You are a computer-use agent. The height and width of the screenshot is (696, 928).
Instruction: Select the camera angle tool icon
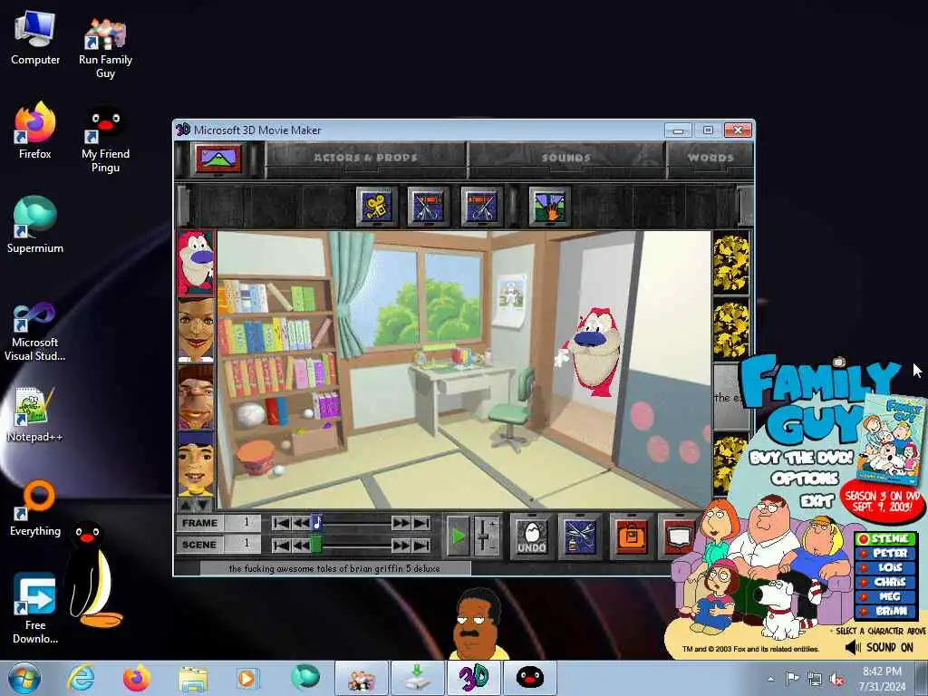coord(377,206)
